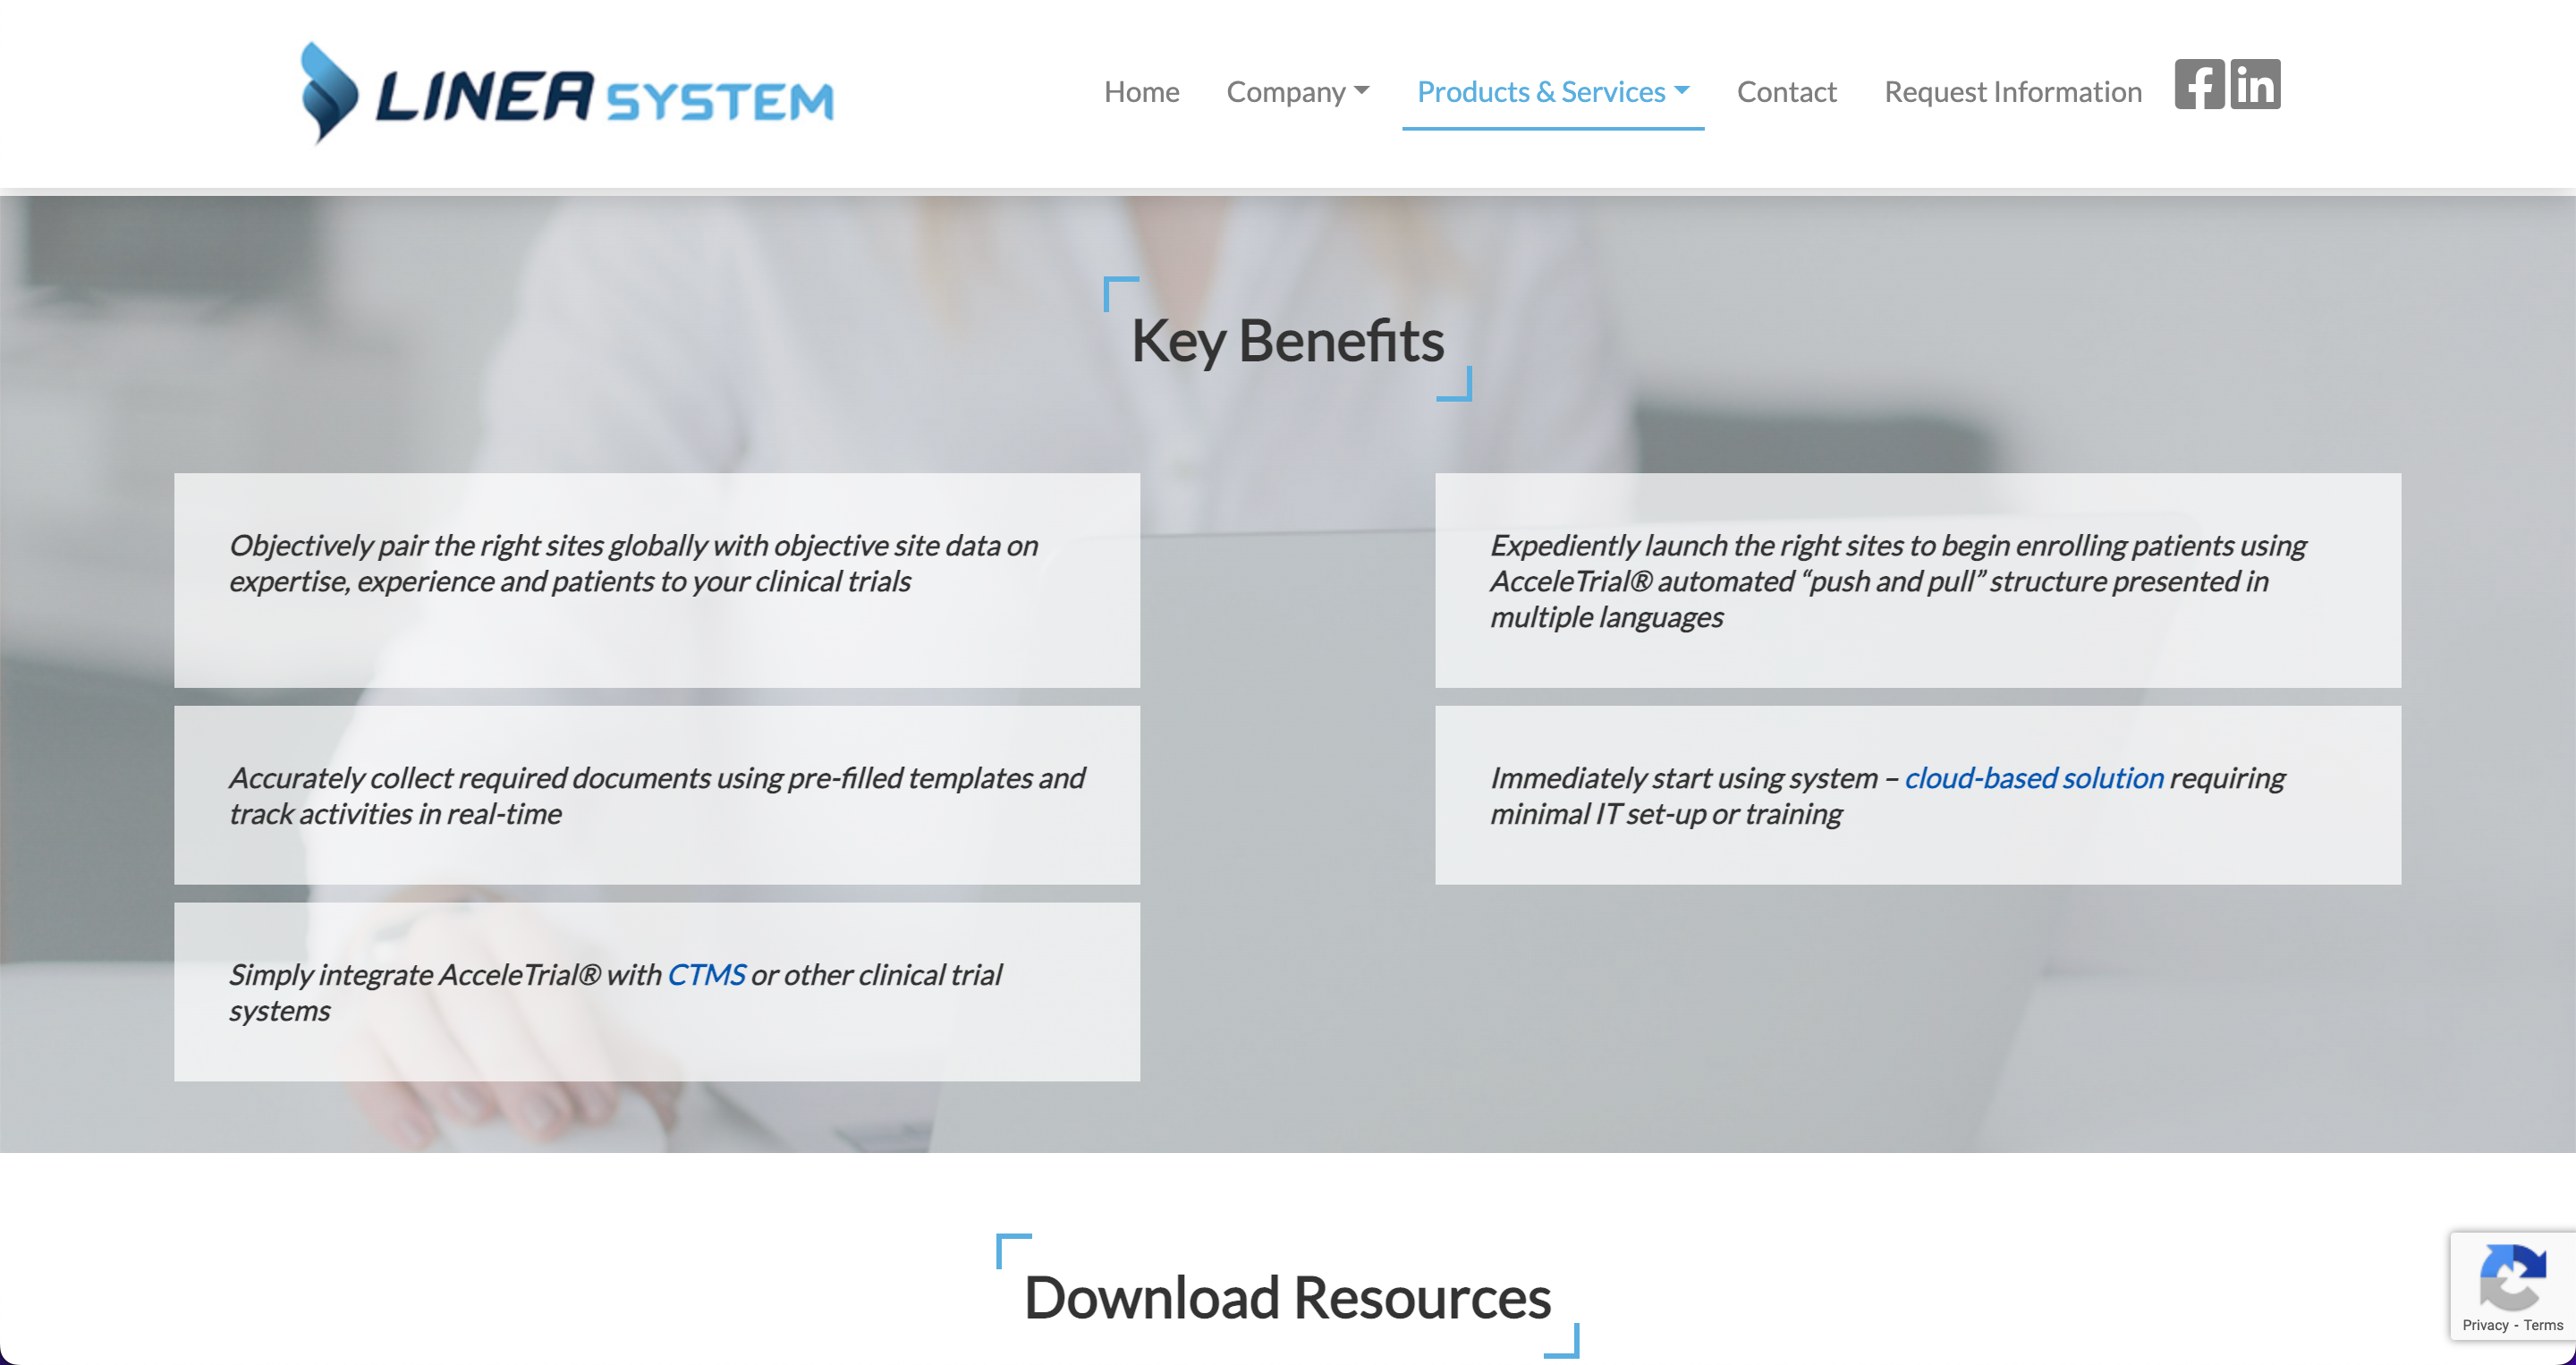Select the Contact menu item

[1787, 92]
